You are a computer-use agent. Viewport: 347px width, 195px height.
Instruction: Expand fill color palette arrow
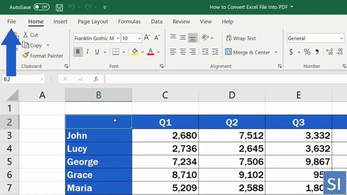point(143,52)
